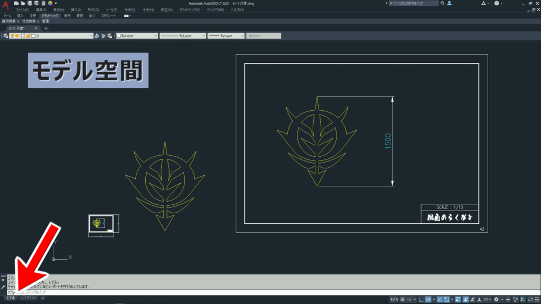Open the ウィンドウ(W) menu
The width and height of the screenshot is (541, 304).
216,9
